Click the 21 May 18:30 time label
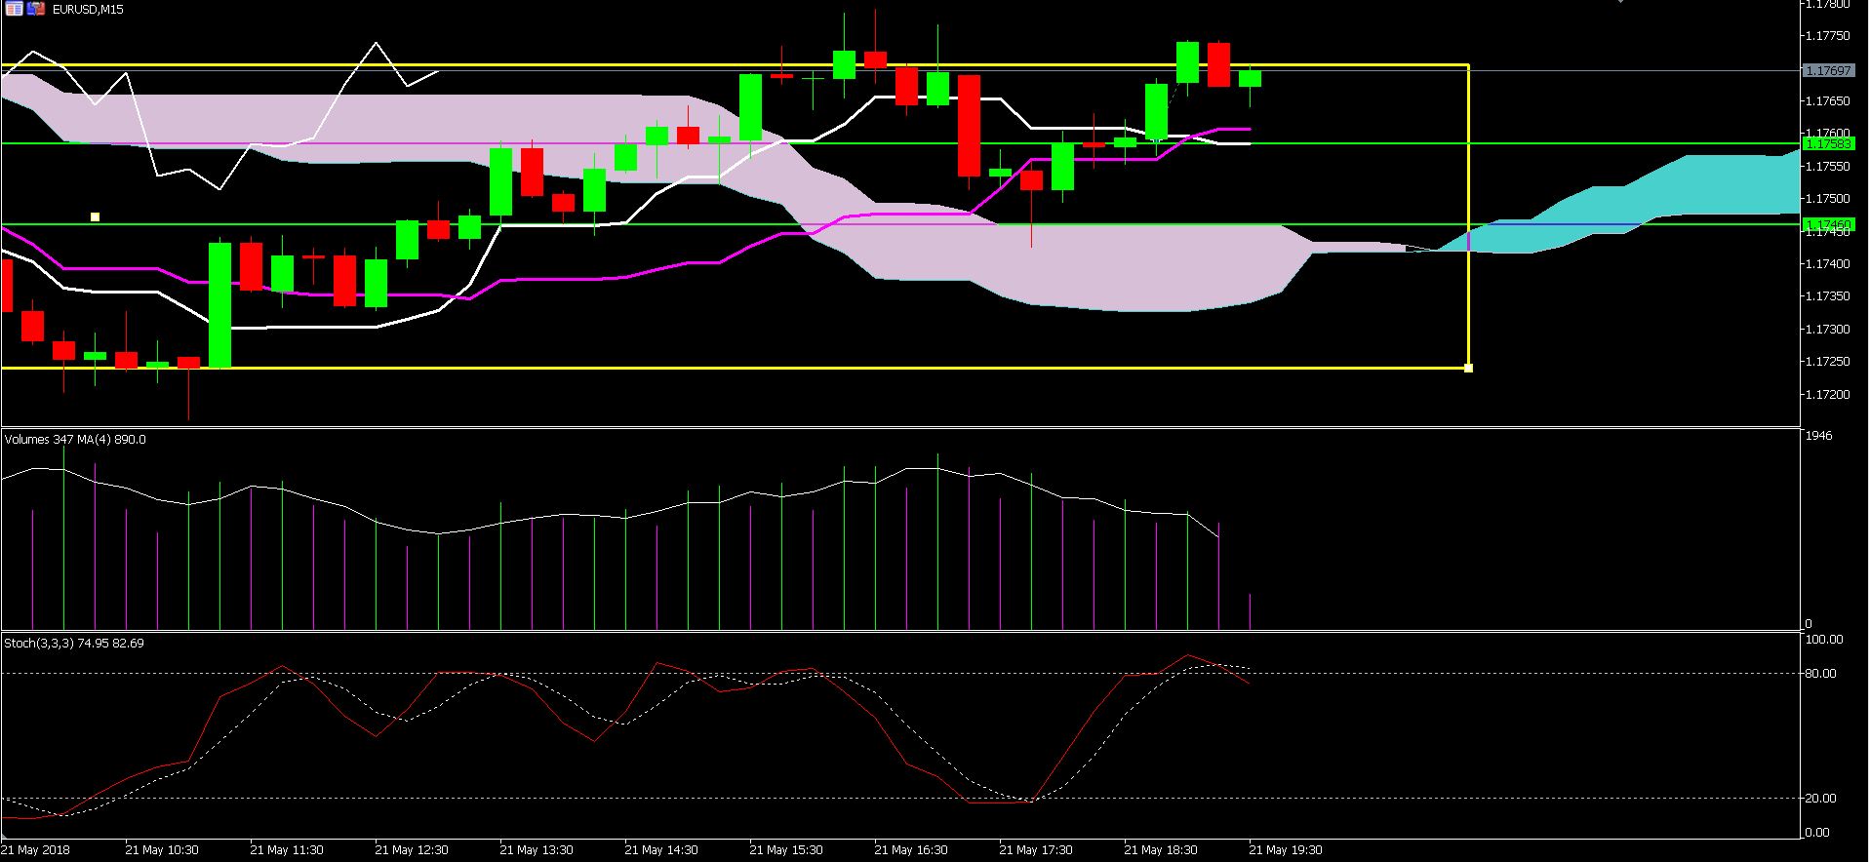This screenshot has height=862, width=1870. point(1161,850)
